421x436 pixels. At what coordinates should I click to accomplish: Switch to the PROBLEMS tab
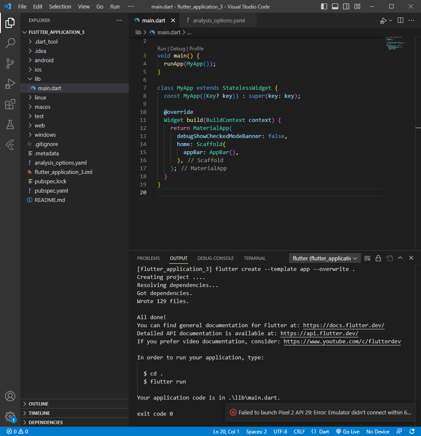[x=149, y=258]
